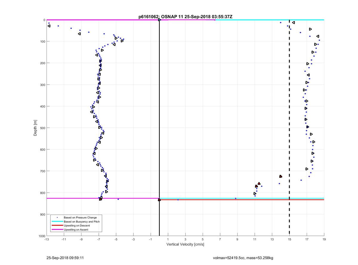Screen dimensions: 358x265
Task: Click the timestamp '25-Sep-2018 09:59:11'
Action: [65, 258]
